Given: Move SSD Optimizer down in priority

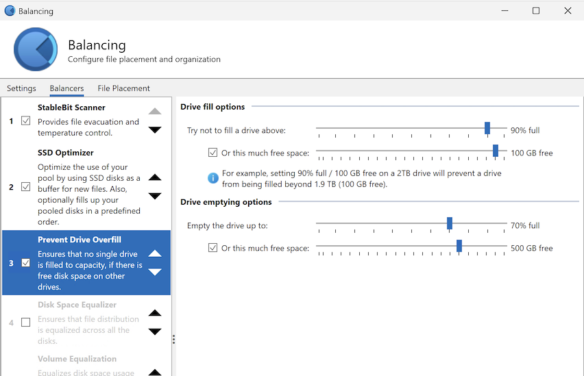Looking at the screenshot, I should coord(155,196).
